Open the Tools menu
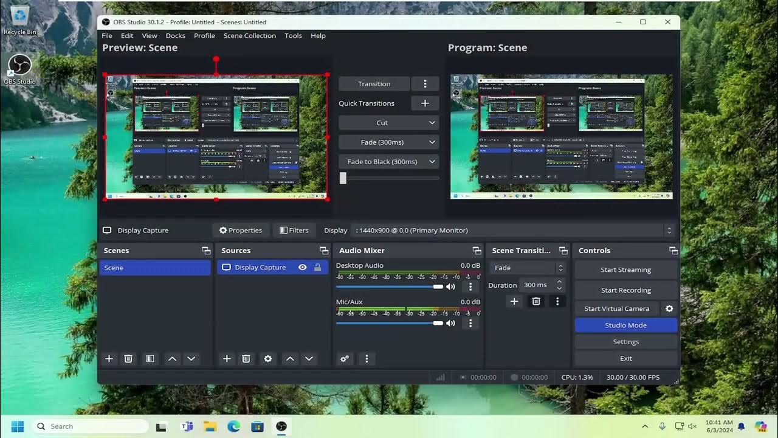 pos(293,36)
